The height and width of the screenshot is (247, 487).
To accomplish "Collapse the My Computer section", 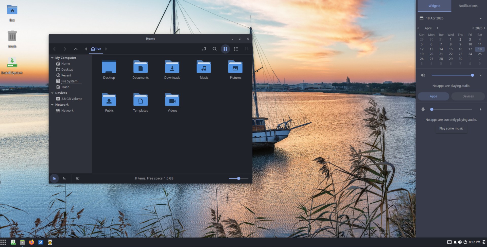I will pyautogui.click(x=52, y=58).
